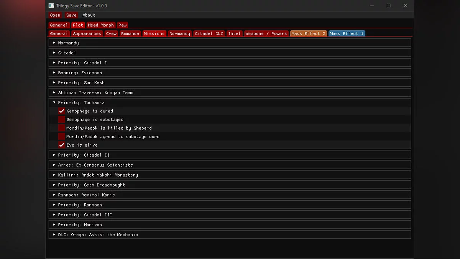This screenshot has width=460, height=259.
Task: Expand Kallini: Ardat-Yakshi Monastery section
Action: (x=230, y=175)
